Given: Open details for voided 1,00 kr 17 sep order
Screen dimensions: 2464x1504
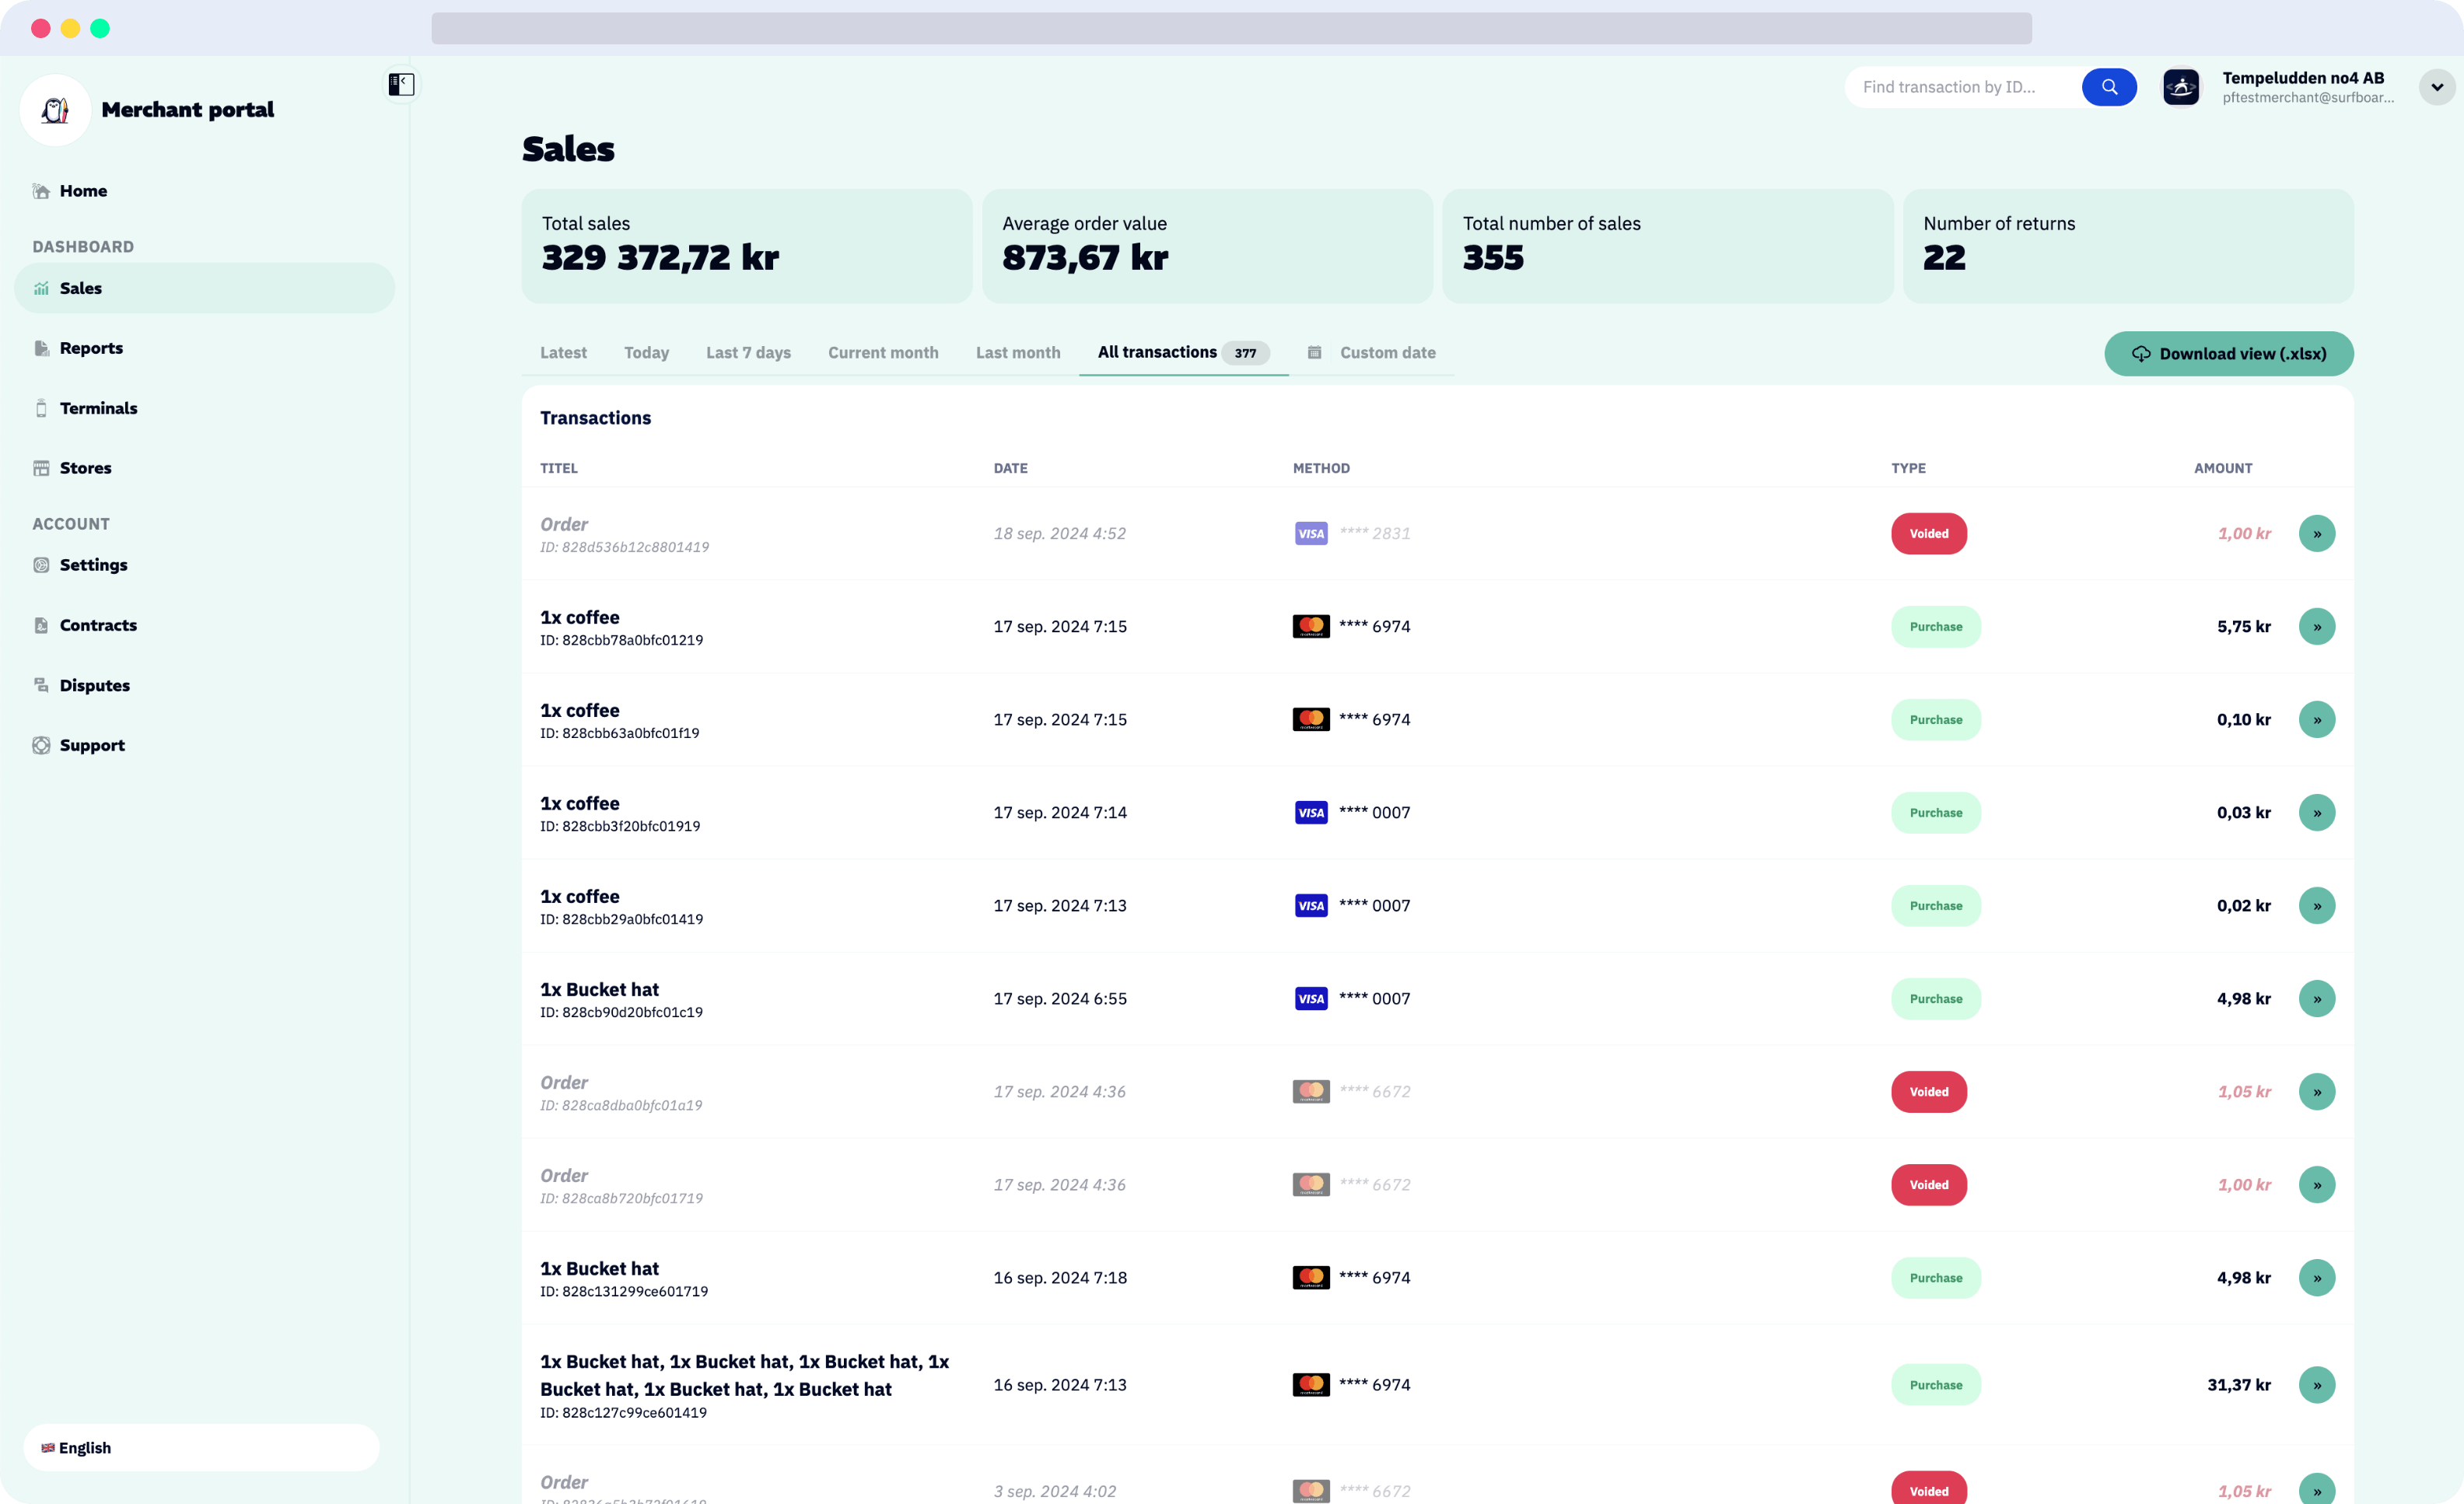Looking at the screenshot, I should tap(2317, 1185).
